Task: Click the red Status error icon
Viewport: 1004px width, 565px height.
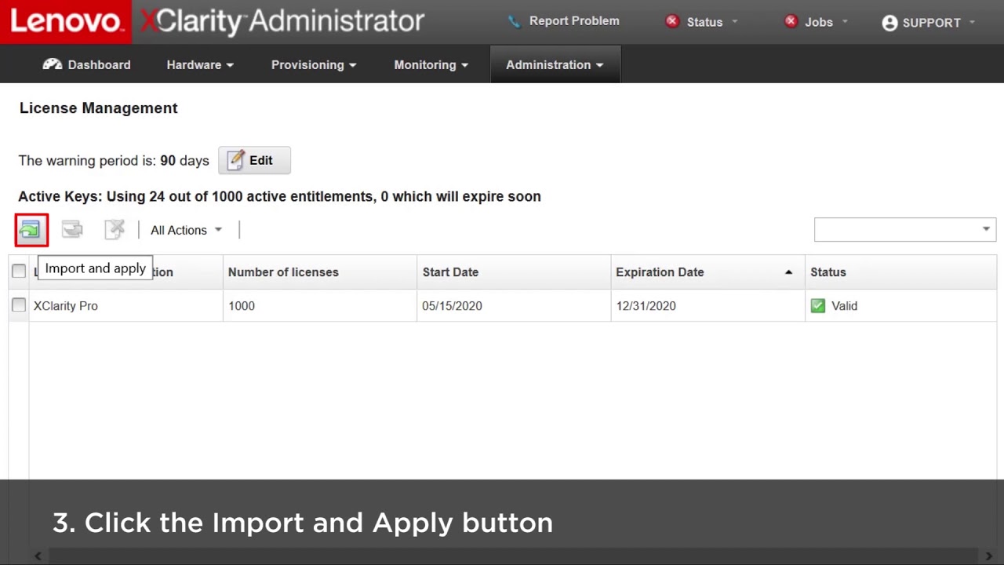Action: [x=672, y=21]
